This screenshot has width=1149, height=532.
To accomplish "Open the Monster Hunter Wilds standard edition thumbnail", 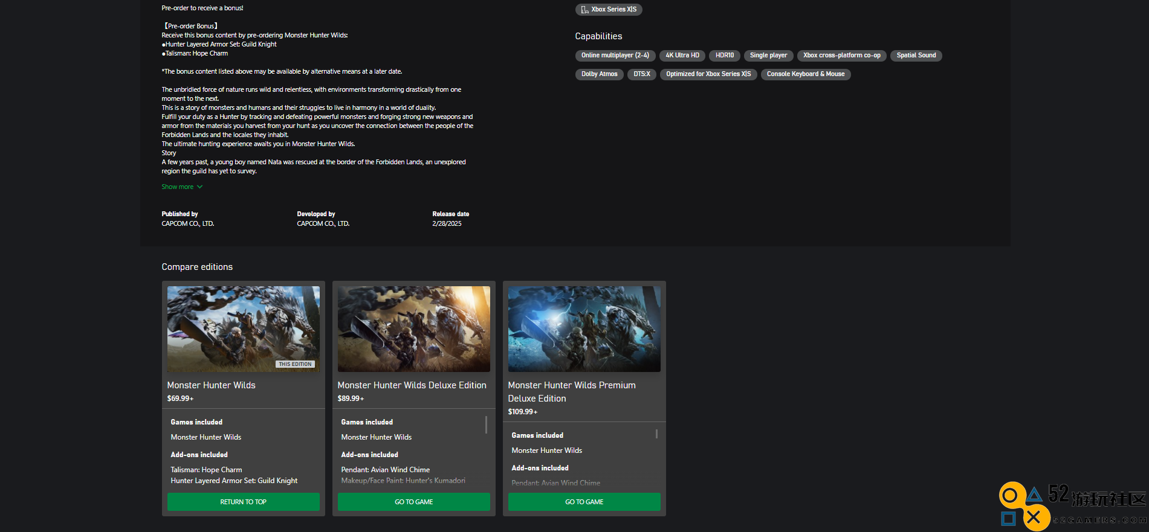I will (244, 329).
